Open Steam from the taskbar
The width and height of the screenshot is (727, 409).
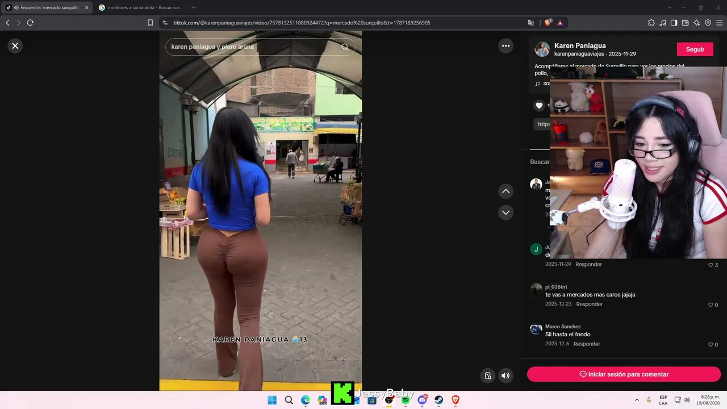(x=439, y=400)
